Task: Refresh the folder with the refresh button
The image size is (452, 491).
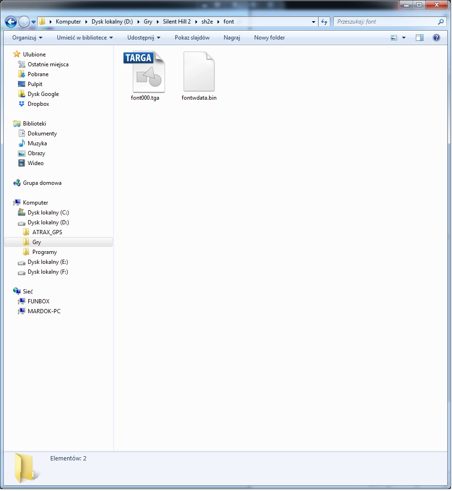Action: [x=324, y=22]
